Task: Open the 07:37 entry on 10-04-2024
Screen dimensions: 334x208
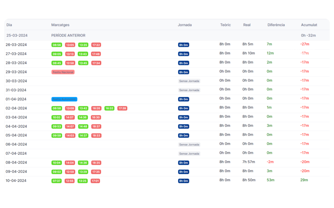Action: click(57, 181)
